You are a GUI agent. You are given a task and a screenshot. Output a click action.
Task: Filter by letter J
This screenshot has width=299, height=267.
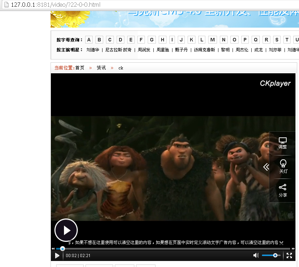(x=181, y=40)
